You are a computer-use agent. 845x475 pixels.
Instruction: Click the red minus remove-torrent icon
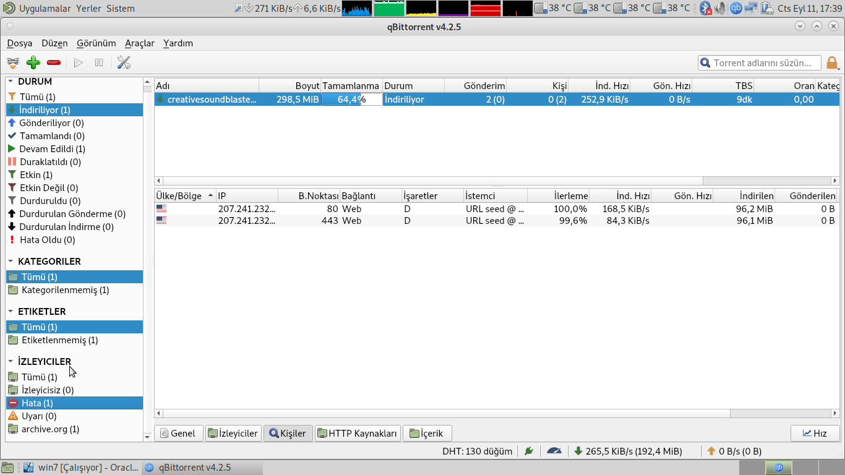(x=54, y=62)
